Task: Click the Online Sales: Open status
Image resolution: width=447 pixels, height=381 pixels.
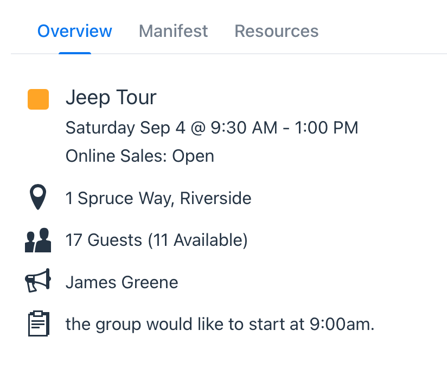Action: (140, 156)
